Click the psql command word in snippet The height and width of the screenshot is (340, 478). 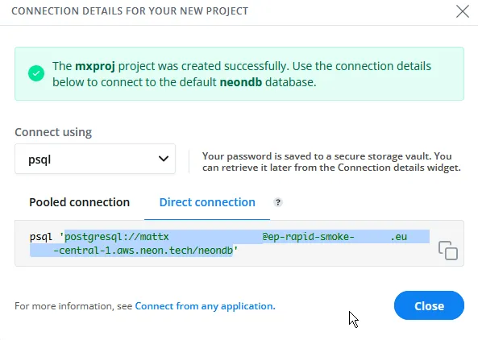pos(41,237)
